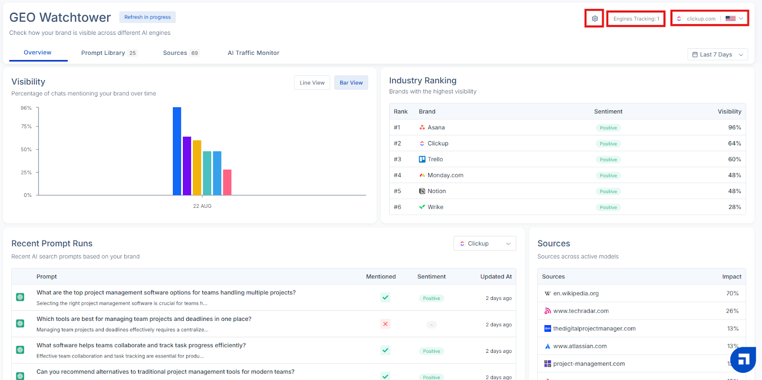Click the Notion logo icon
The image size is (762, 380).
click(x=422, y=191)
